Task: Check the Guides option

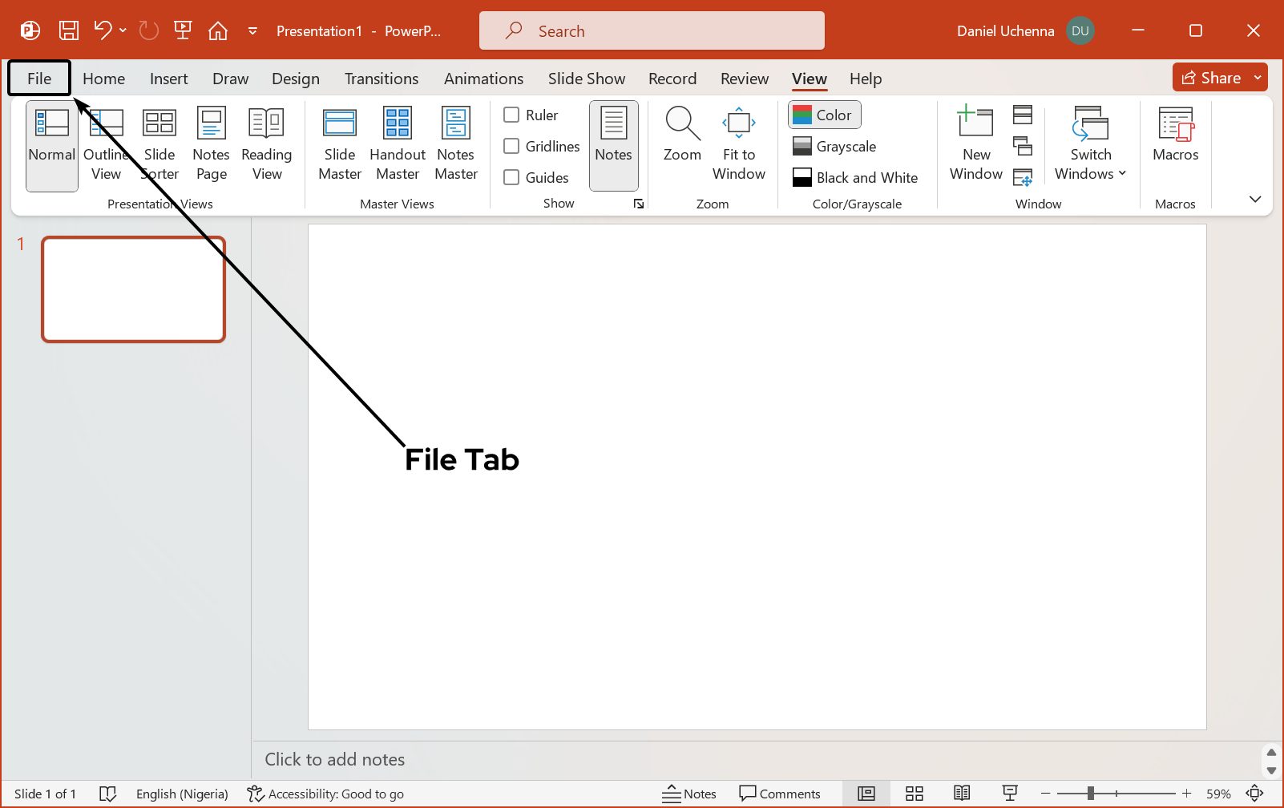Action: (x=511, y=177)
